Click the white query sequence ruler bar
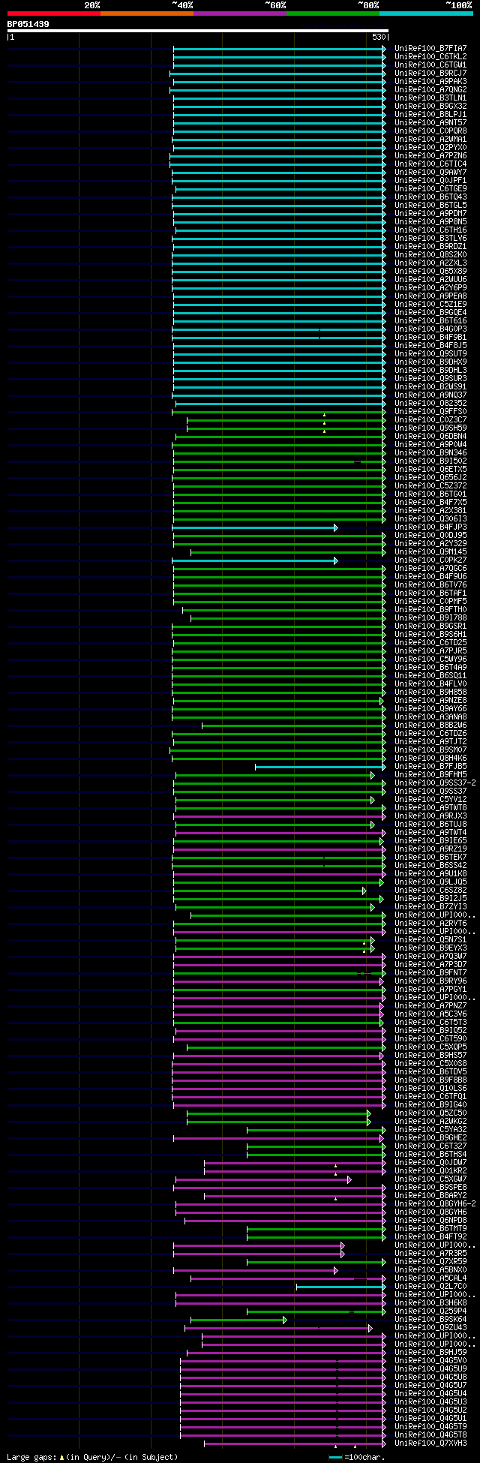Image resolution: width=480 pixels, height=1463 pixels. pos(197,31)
